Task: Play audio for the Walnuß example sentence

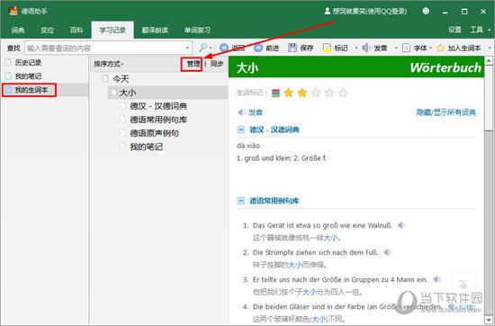Action: 401,225
